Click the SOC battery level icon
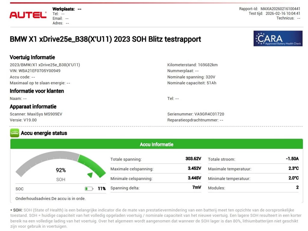 (x=89, y=189)
